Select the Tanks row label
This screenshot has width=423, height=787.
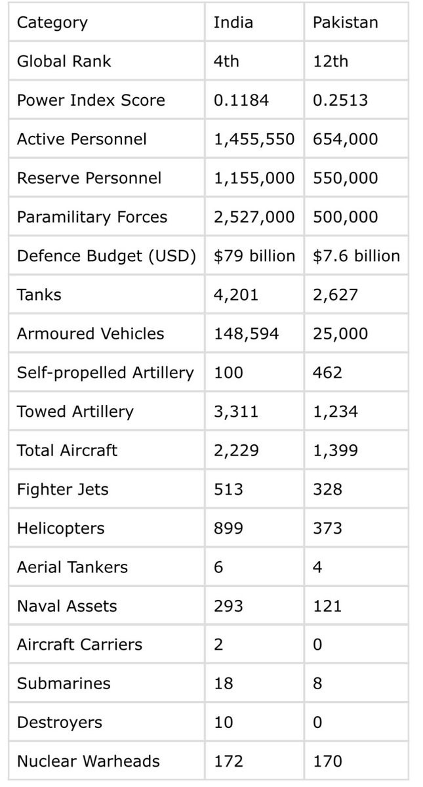pos(39,295)
